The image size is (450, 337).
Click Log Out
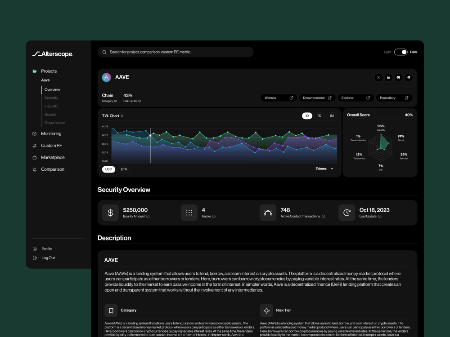click(x=48, y=258)
